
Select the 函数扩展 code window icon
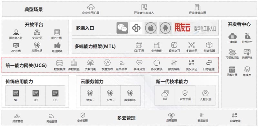point(232,70)
